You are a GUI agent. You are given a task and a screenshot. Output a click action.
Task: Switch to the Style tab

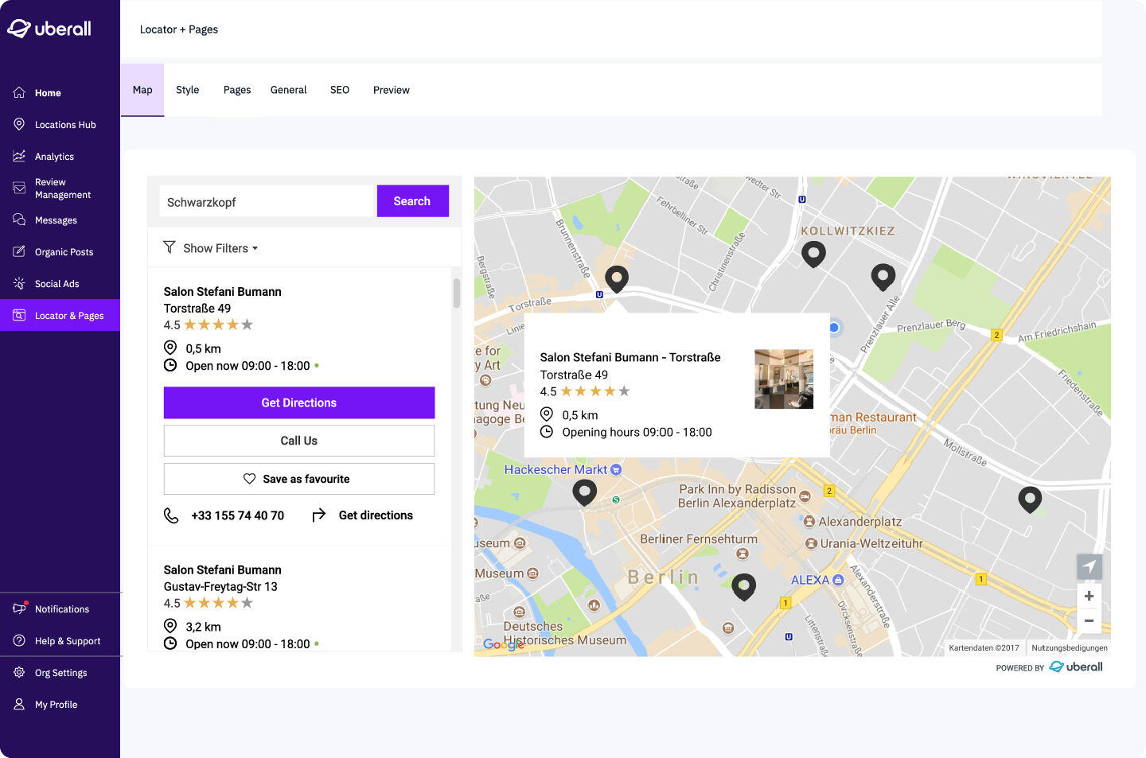click(188, 90)
